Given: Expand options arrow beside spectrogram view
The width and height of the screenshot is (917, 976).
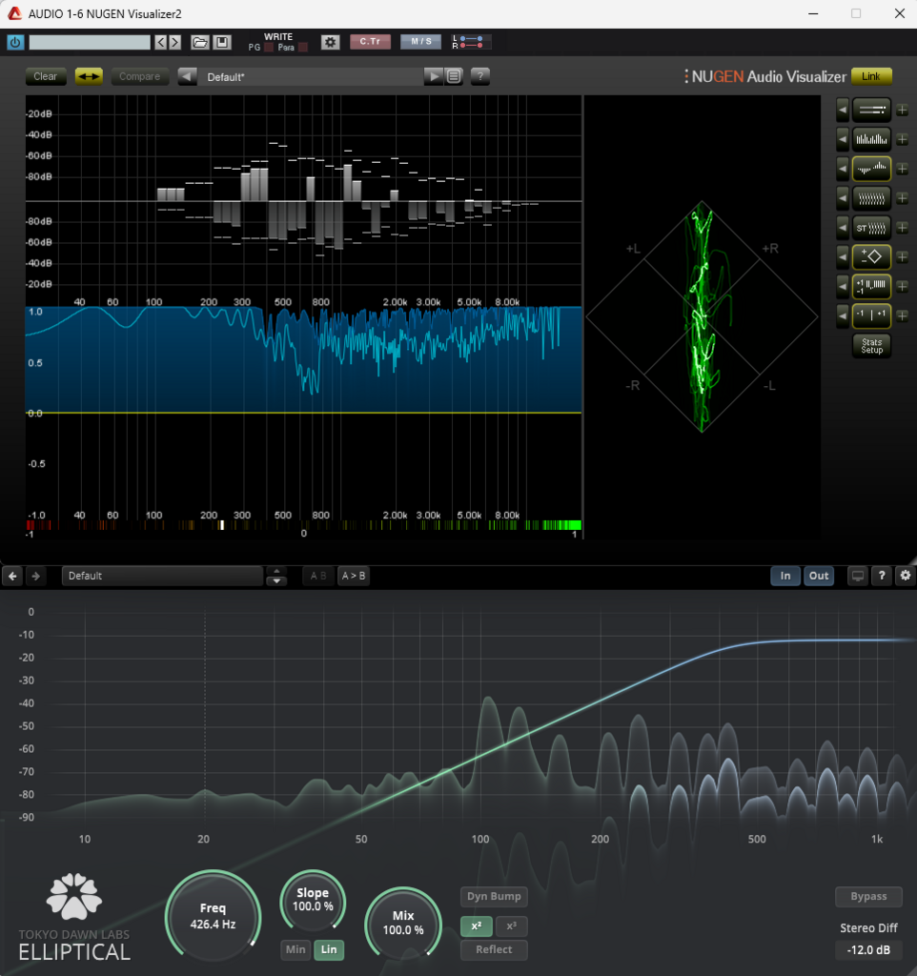Looking at the screenshot, I should 843,198.
